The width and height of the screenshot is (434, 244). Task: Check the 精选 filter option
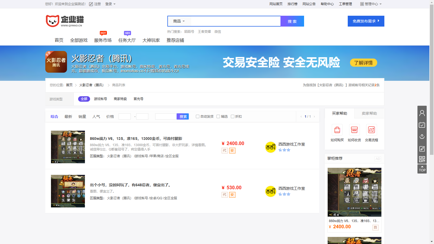coord(219,116)
